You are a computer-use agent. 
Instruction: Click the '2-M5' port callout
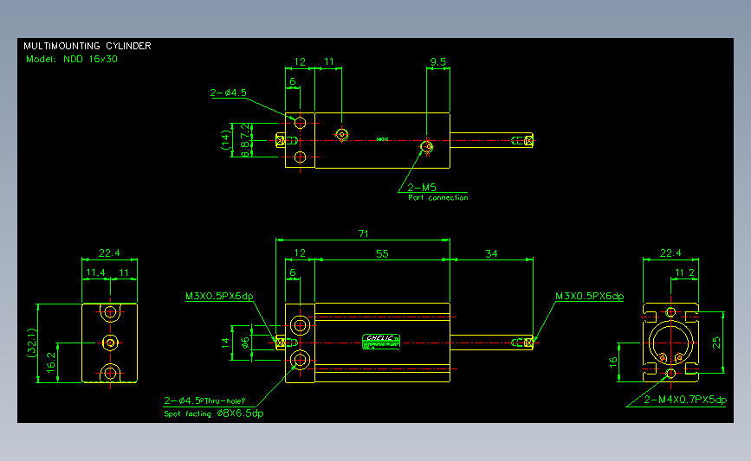pyautogui.click(x=422, y=187)
